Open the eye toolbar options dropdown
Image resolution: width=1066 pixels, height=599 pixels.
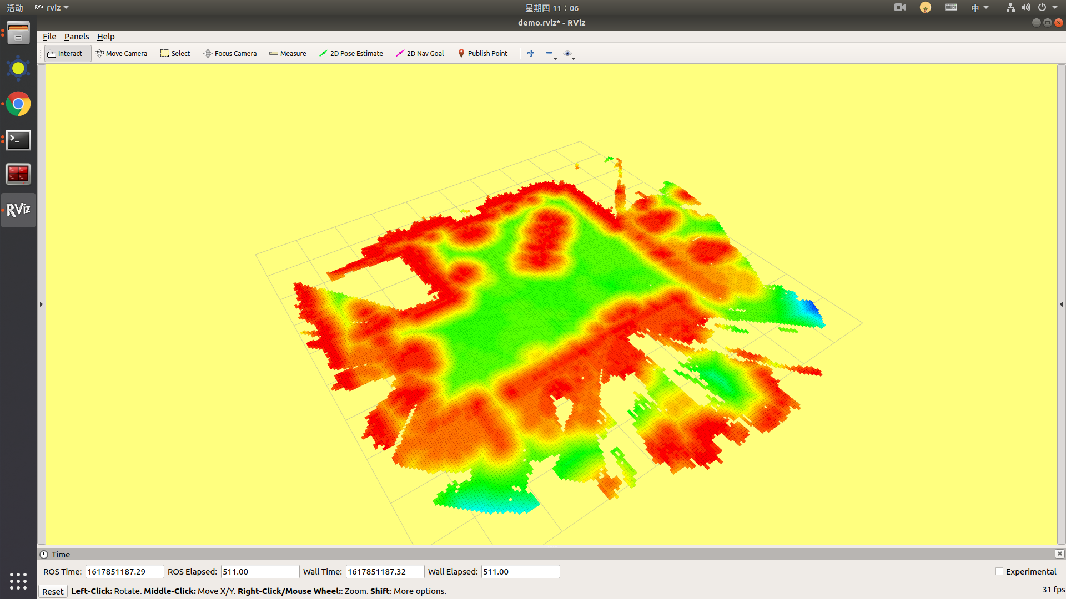point(569,54)
